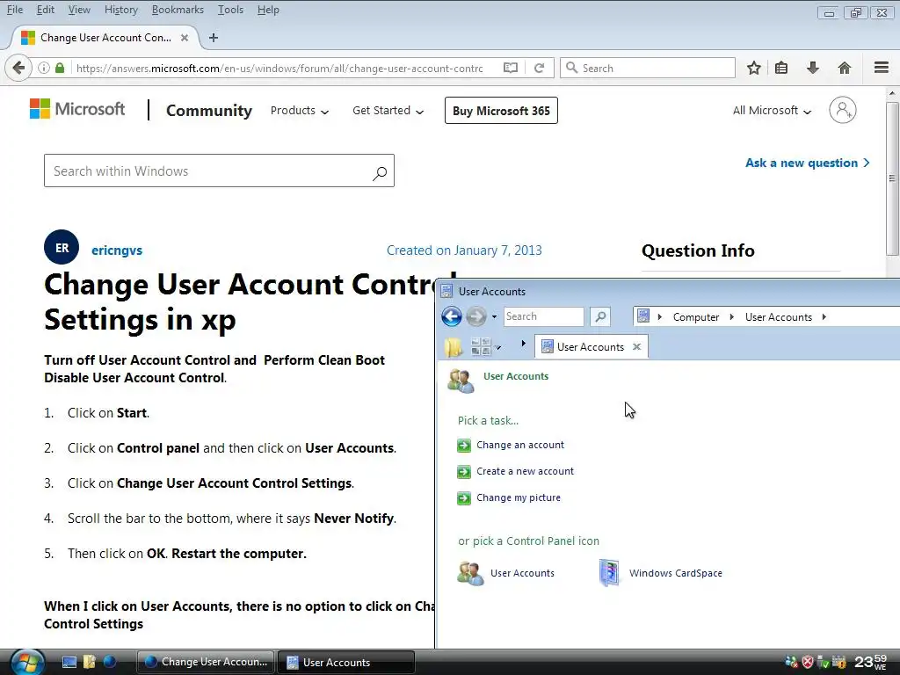Click Ask a new question link
This screenshot has height=675, width=900.
coord(807,163)
